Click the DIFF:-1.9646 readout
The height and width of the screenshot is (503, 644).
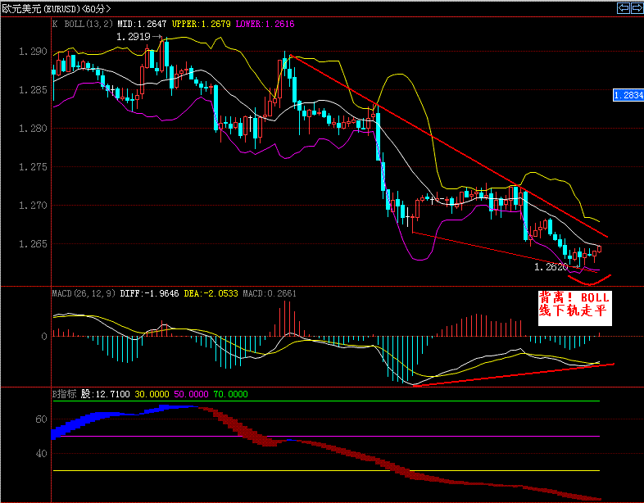(x=149, y=292)
